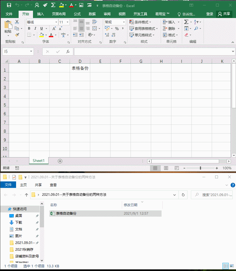Toggle wrap text icon
This screenshot has height=271, width=236.
pos(95,22)
